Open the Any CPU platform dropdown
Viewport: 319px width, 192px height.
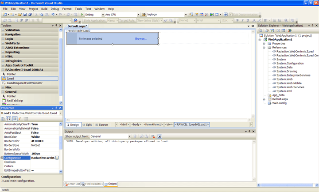point(138,15)
